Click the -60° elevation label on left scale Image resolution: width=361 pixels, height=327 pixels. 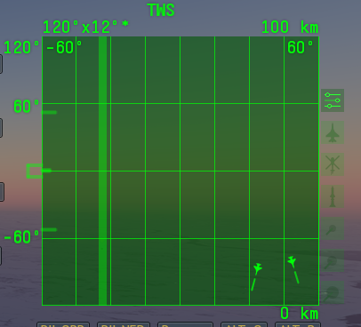click(21, 237)
